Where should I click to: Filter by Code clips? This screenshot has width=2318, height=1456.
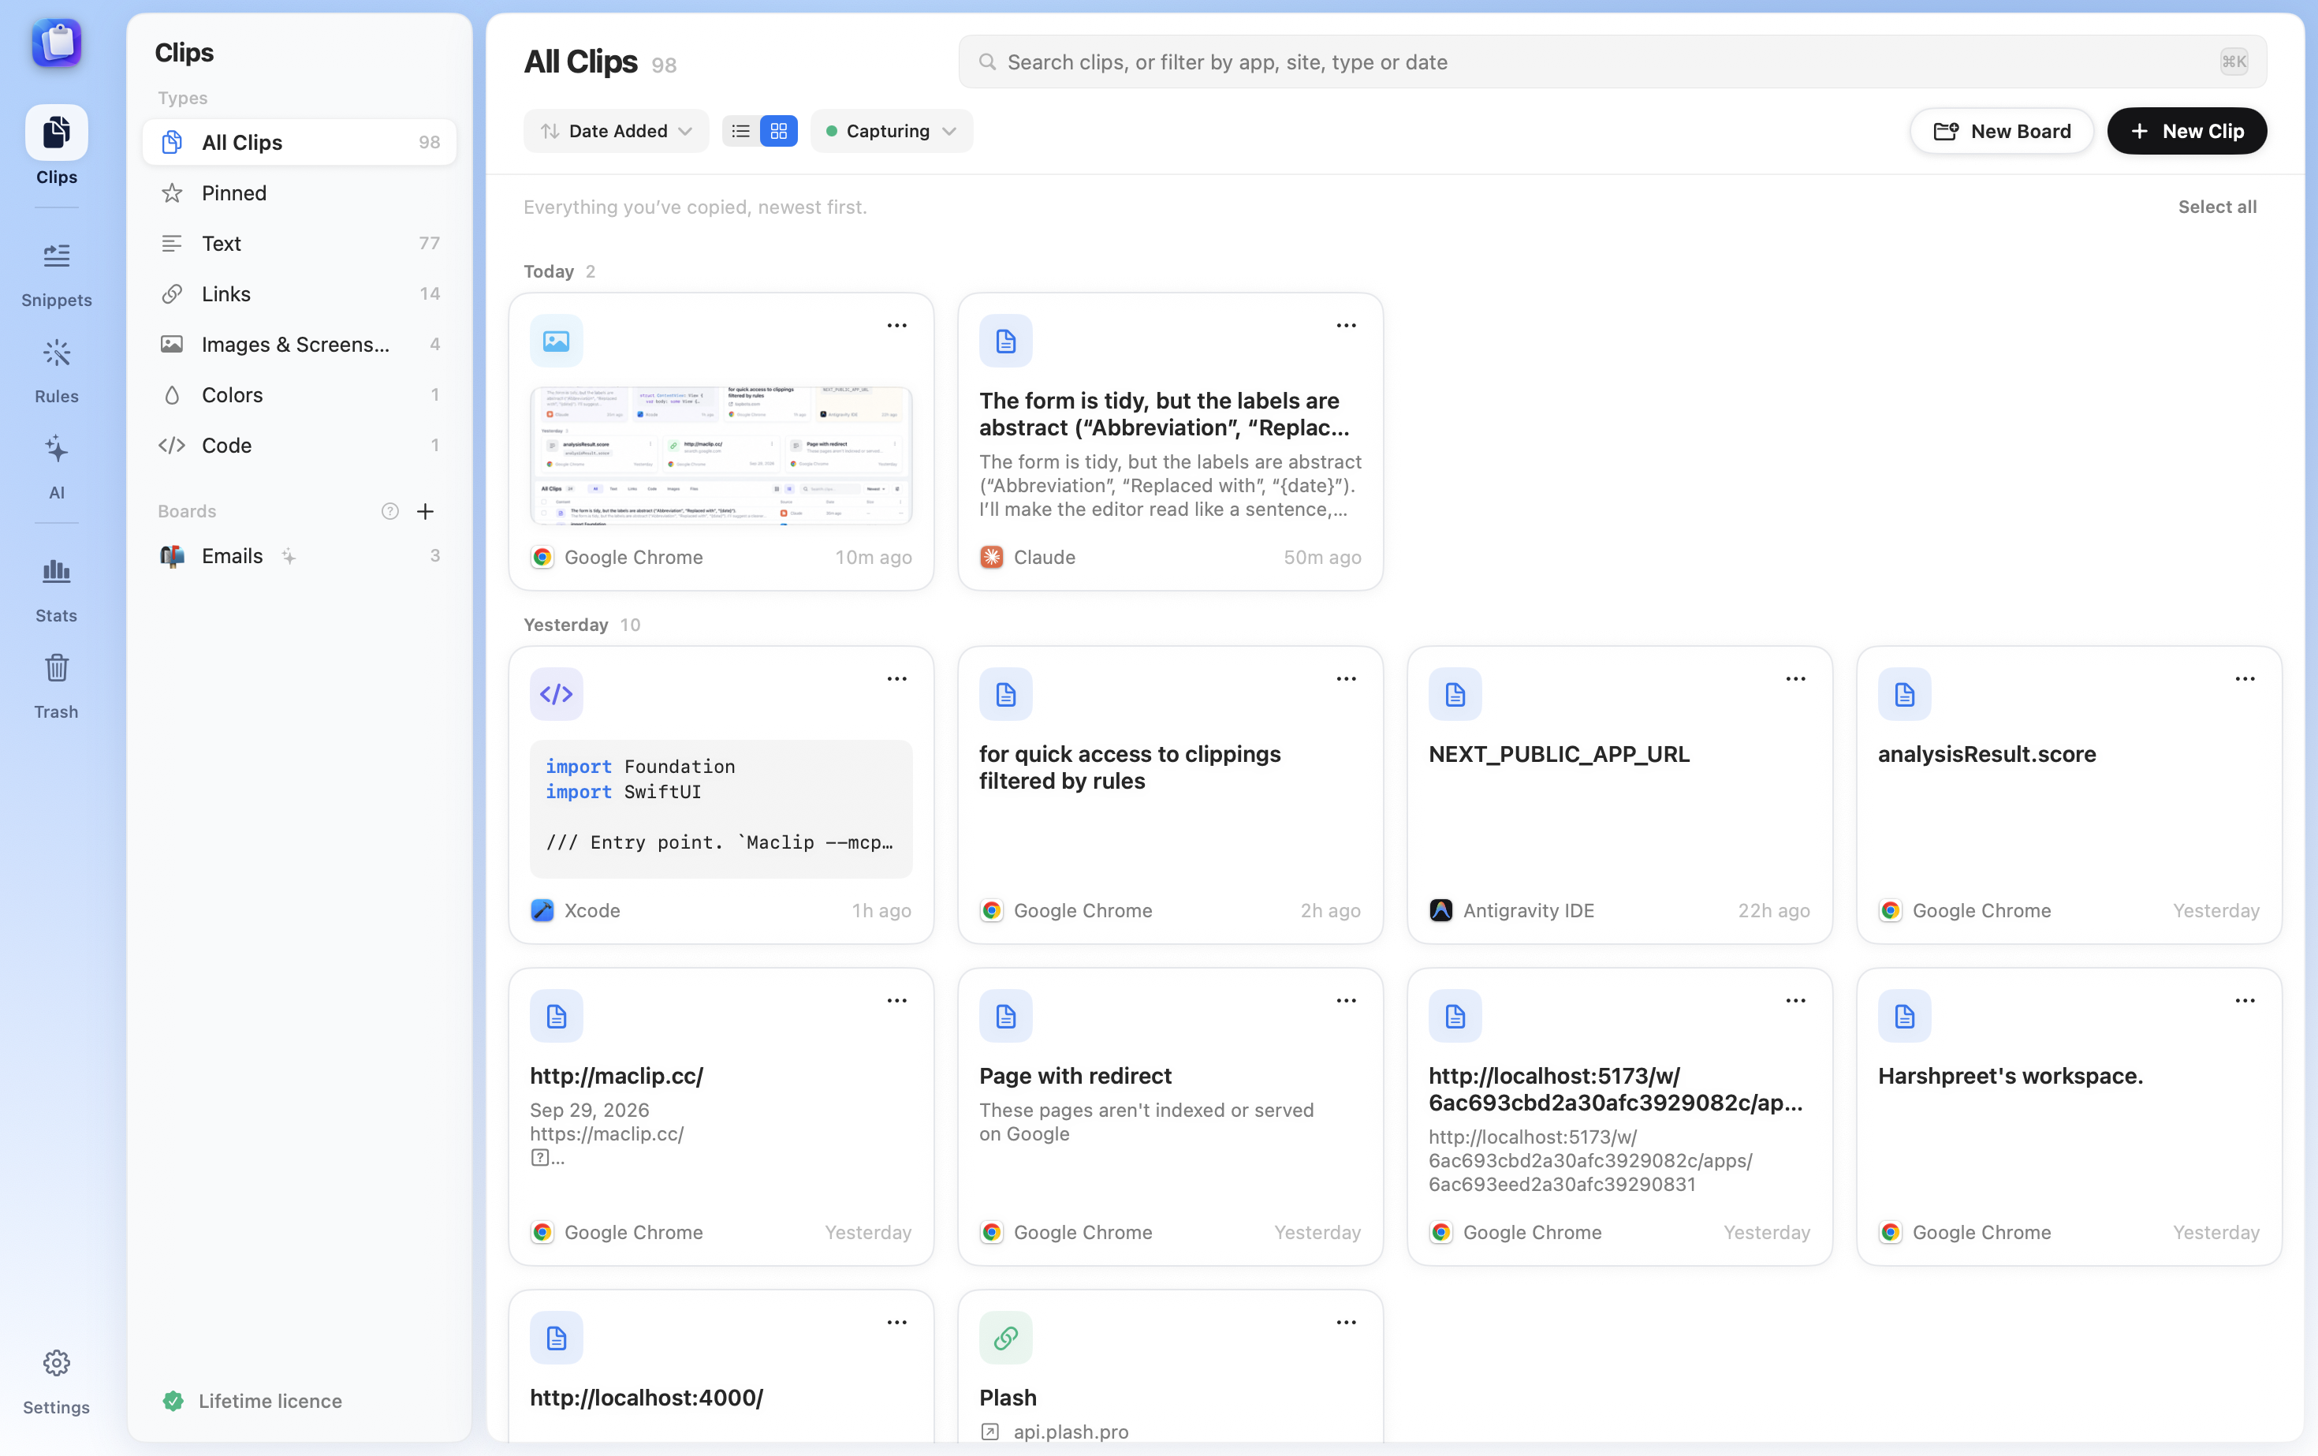pos(300,445)
